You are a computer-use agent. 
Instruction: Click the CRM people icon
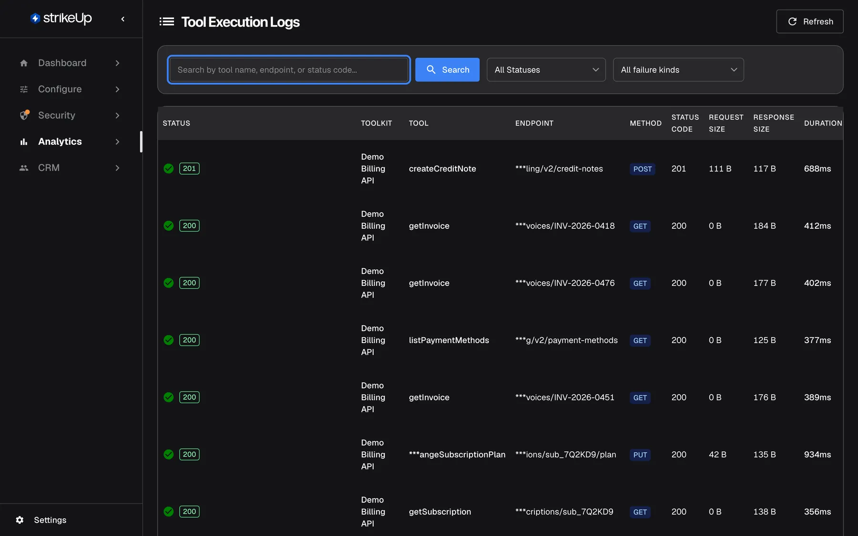point(24,168)
